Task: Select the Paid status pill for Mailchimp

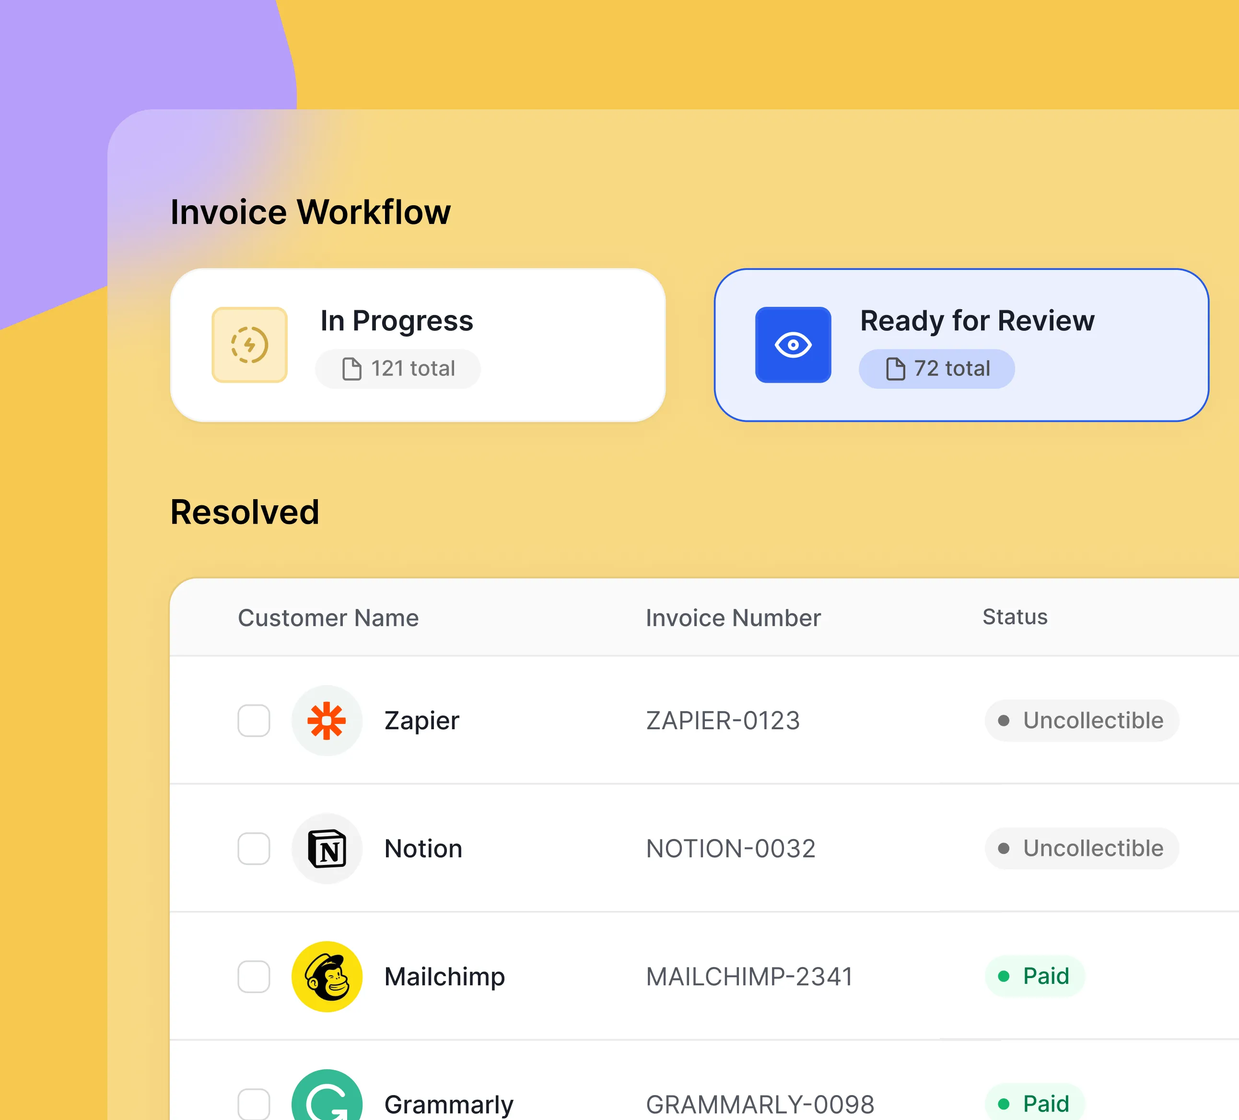Action: [1035, 976]
